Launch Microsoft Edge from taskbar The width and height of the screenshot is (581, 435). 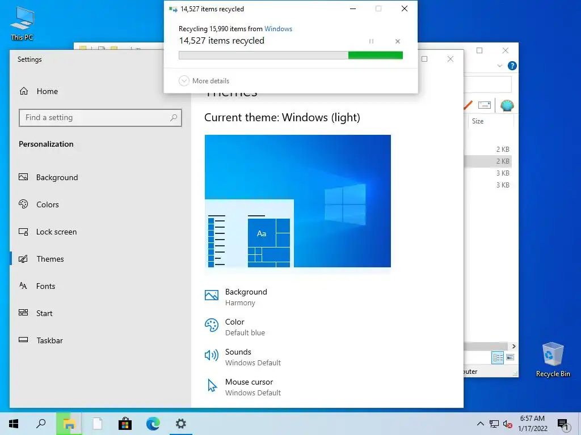point(153,424)
